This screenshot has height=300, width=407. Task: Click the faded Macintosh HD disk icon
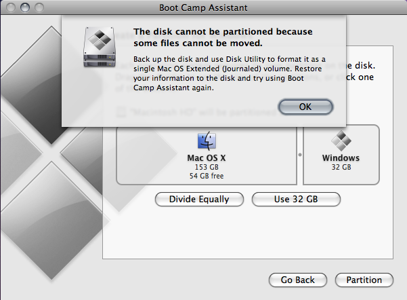click(121, 112)
